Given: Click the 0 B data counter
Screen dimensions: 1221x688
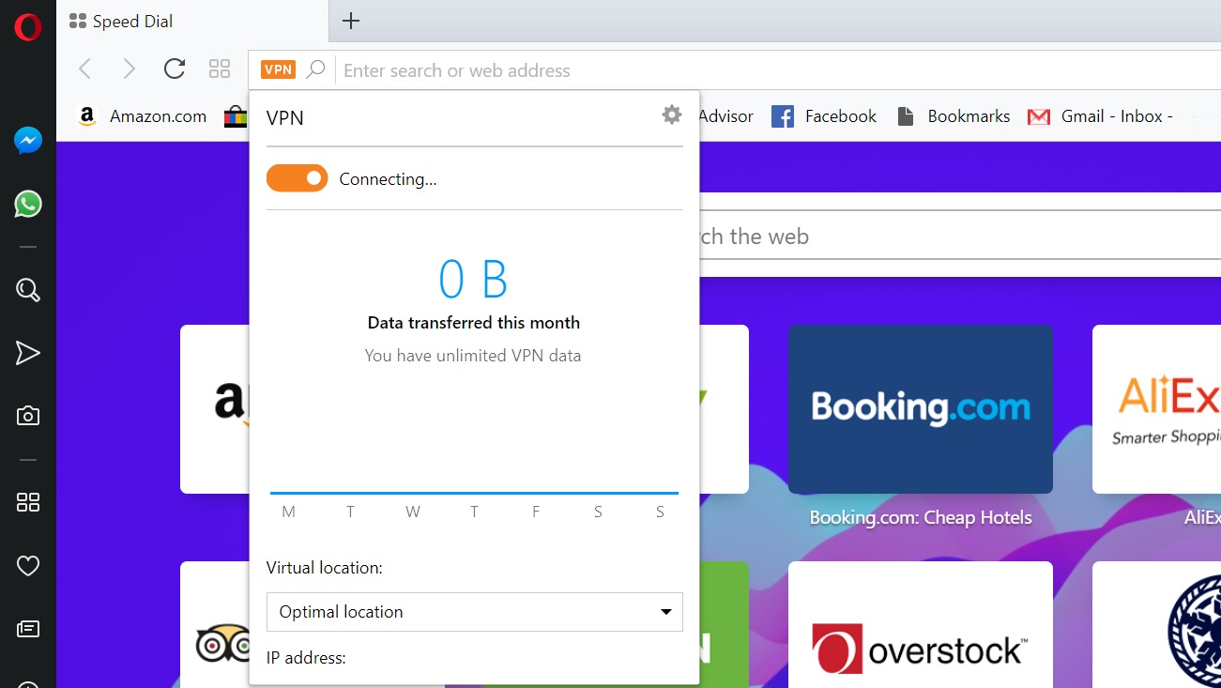Looking at the screenshot, I should pyautogui.click(x=473, y=279).
